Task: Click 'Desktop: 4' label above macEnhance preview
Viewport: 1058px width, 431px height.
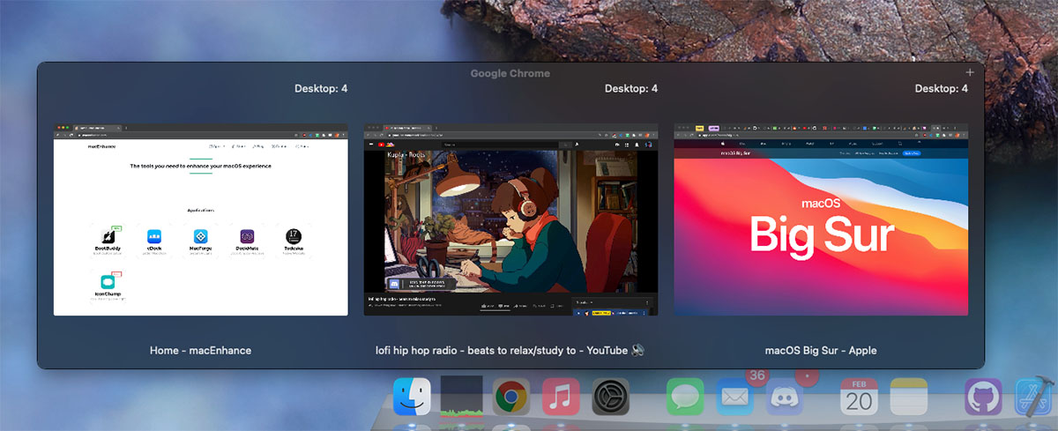Action: click(x=321, y=89)
